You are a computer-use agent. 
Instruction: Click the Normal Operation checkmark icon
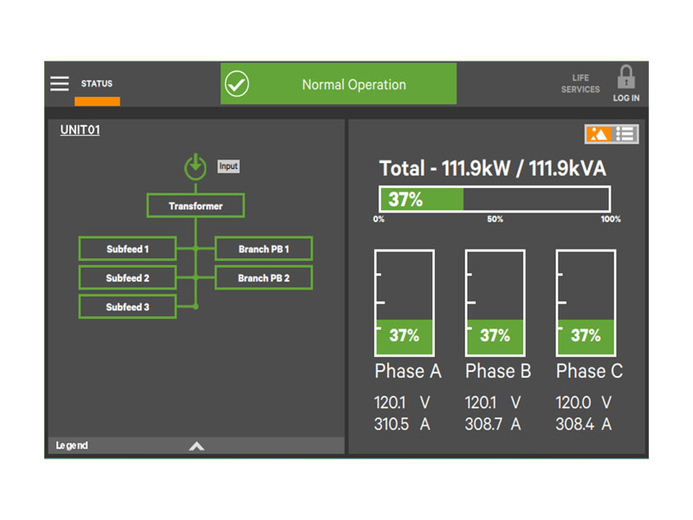click(236, 84)
